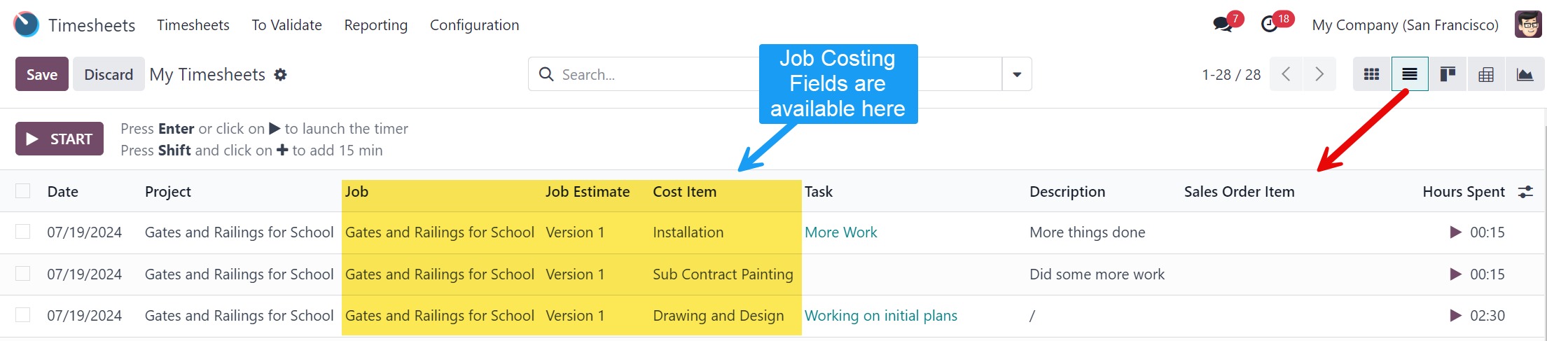Screen dimensions: 1547x341
Task: Select the Drawing and Design row checkbox
Action: tap(23, 315)
